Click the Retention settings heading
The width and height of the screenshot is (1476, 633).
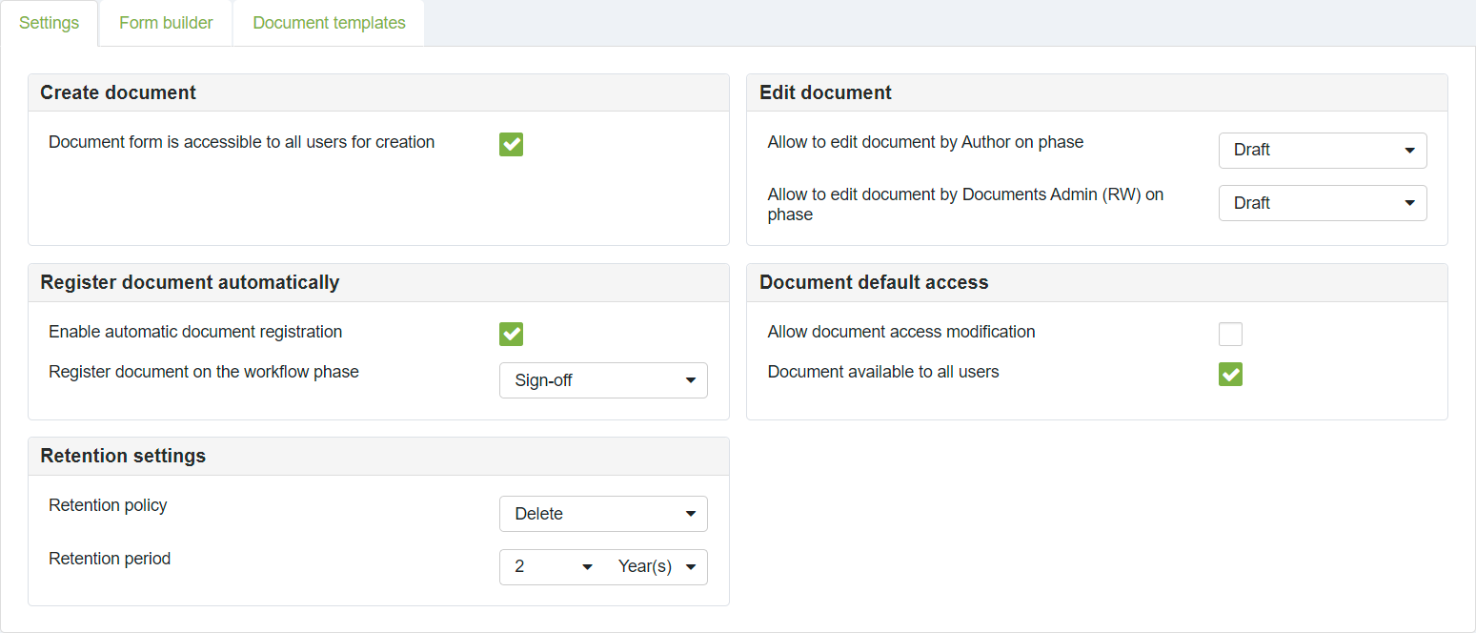pos(123,456)
